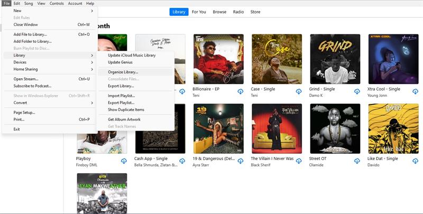Switch to the For You tab
This screenshot has height=214, width=423.
[199, 12]
